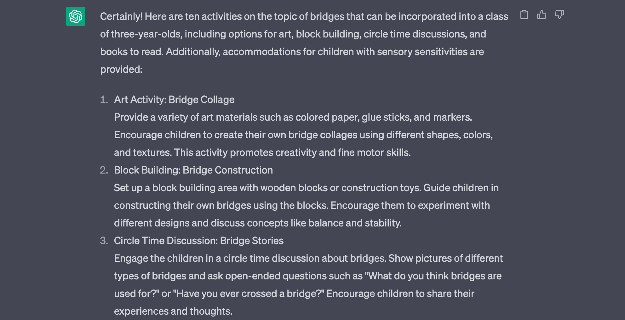
Task: Click the heading Block Building: Bridge Construction
Action: click(x=193, y=170)
